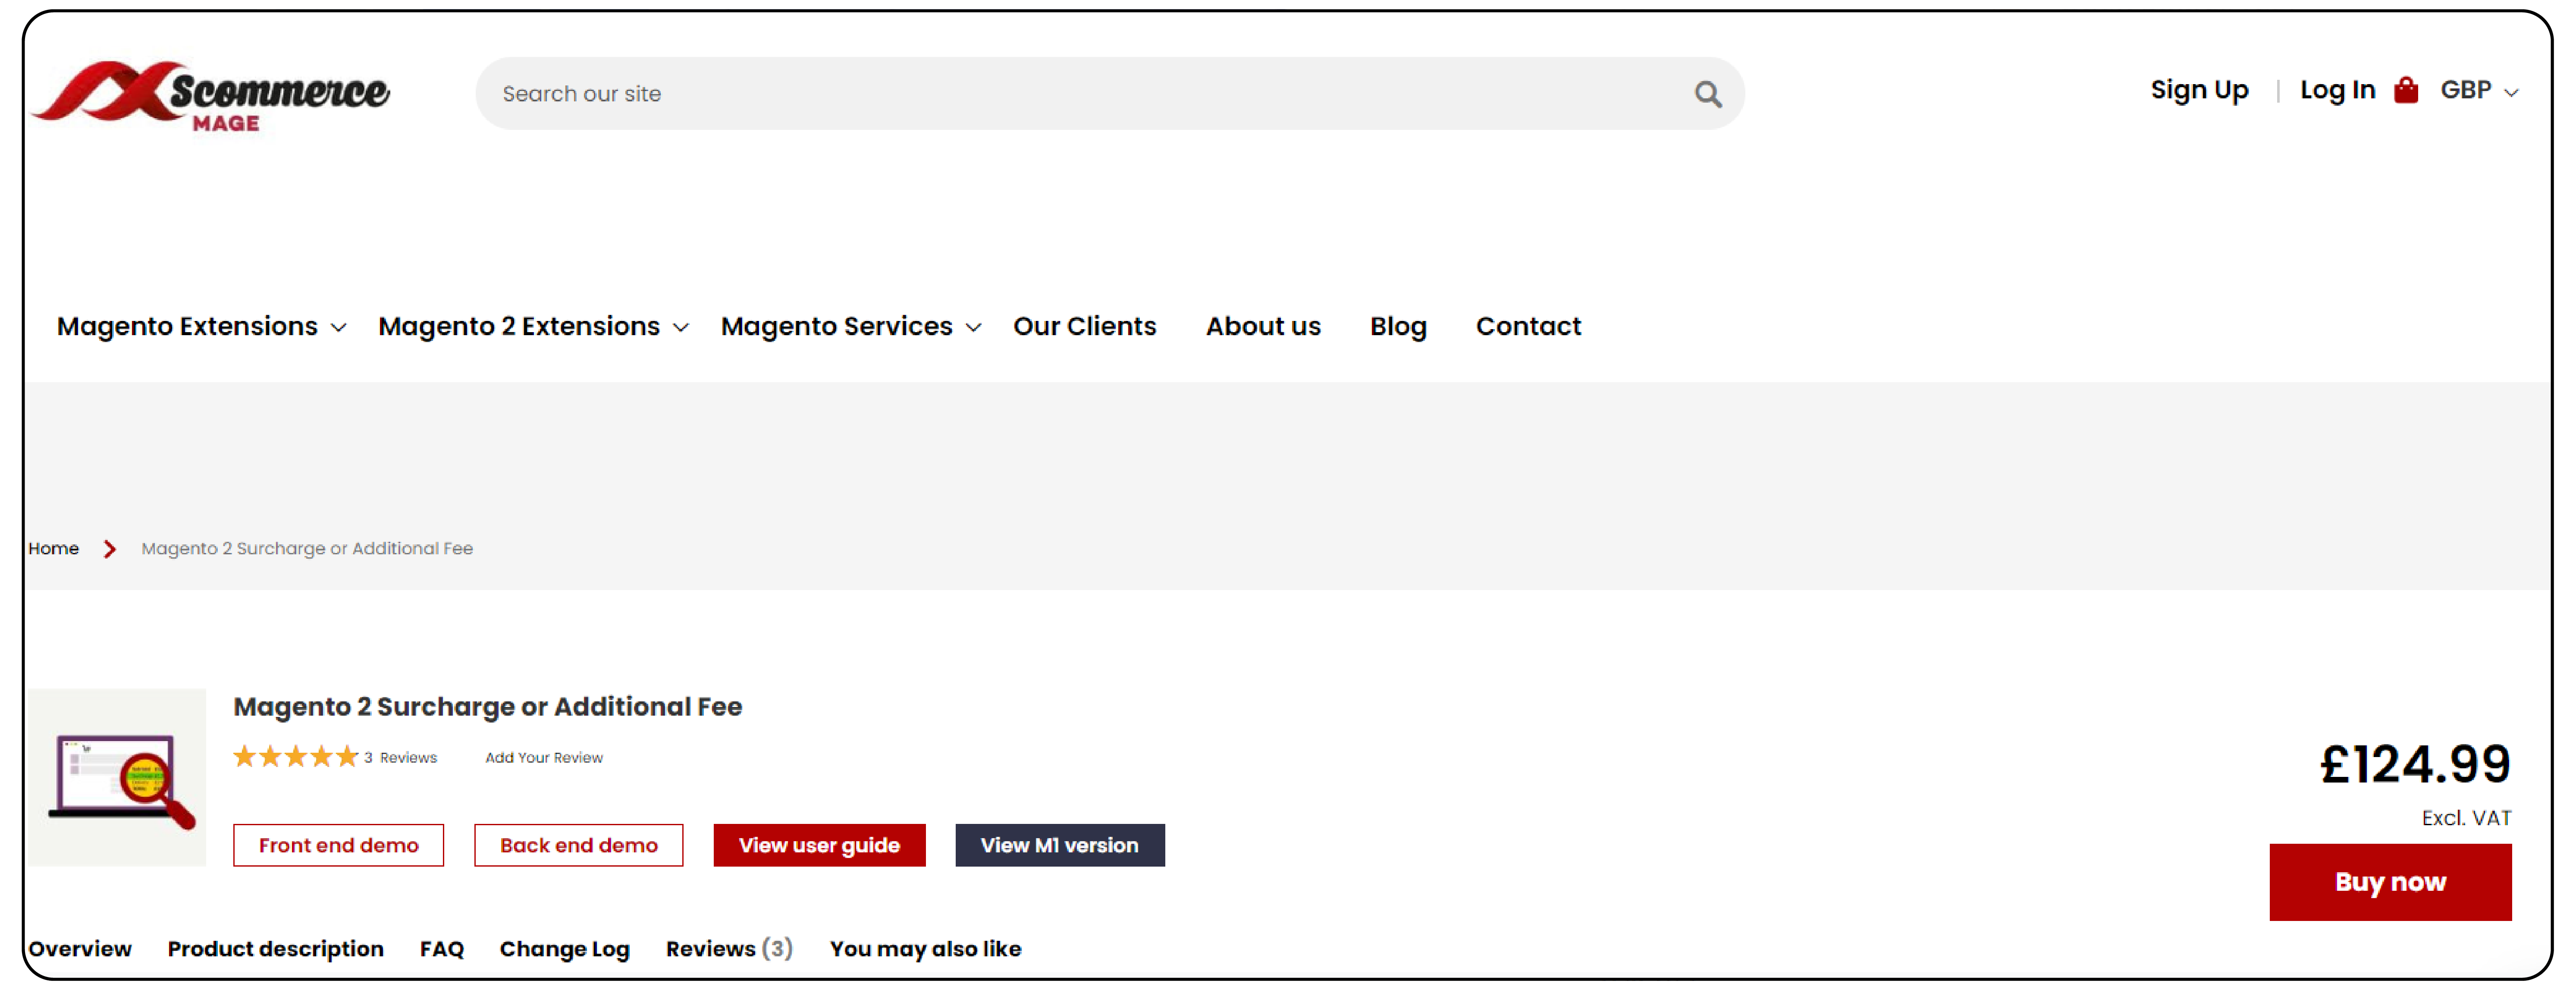Click Magento 2 Surcharge breadcrumb text
2576x993 pixels.
point(307,549)
